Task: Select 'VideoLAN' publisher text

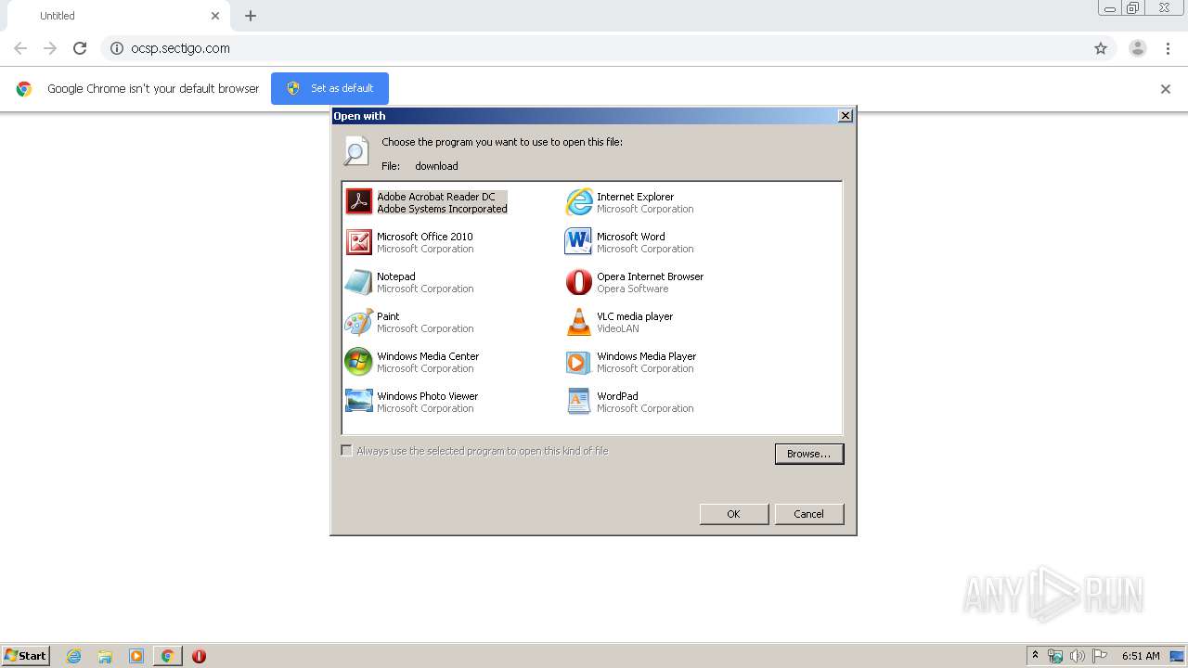Action: [x=617, y=329]
